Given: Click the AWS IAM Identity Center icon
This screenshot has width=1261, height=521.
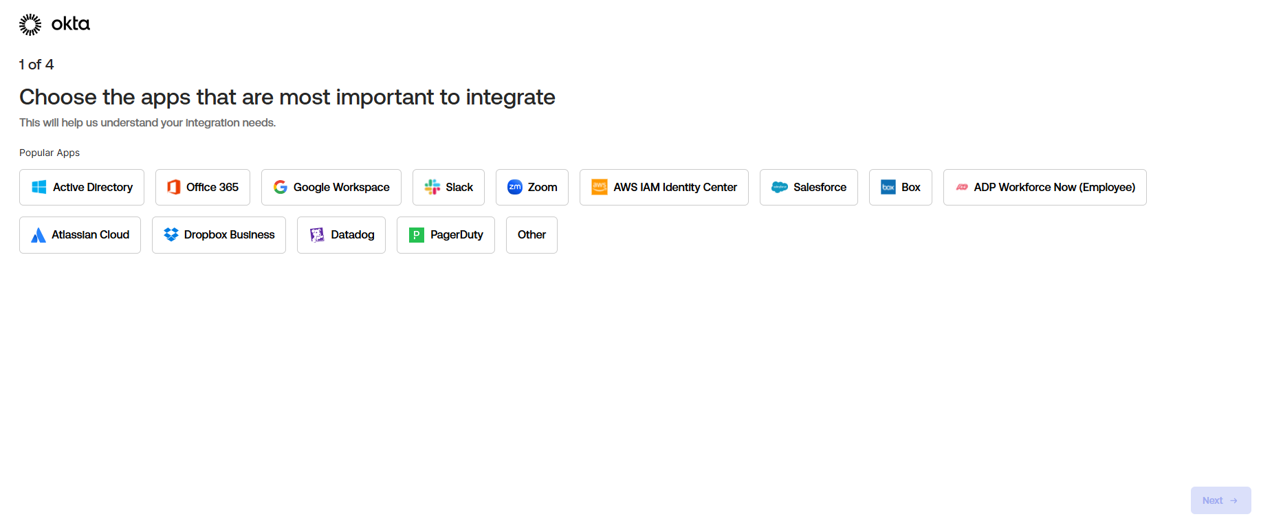Looking at the screenshot, I should tap(598, 187).
